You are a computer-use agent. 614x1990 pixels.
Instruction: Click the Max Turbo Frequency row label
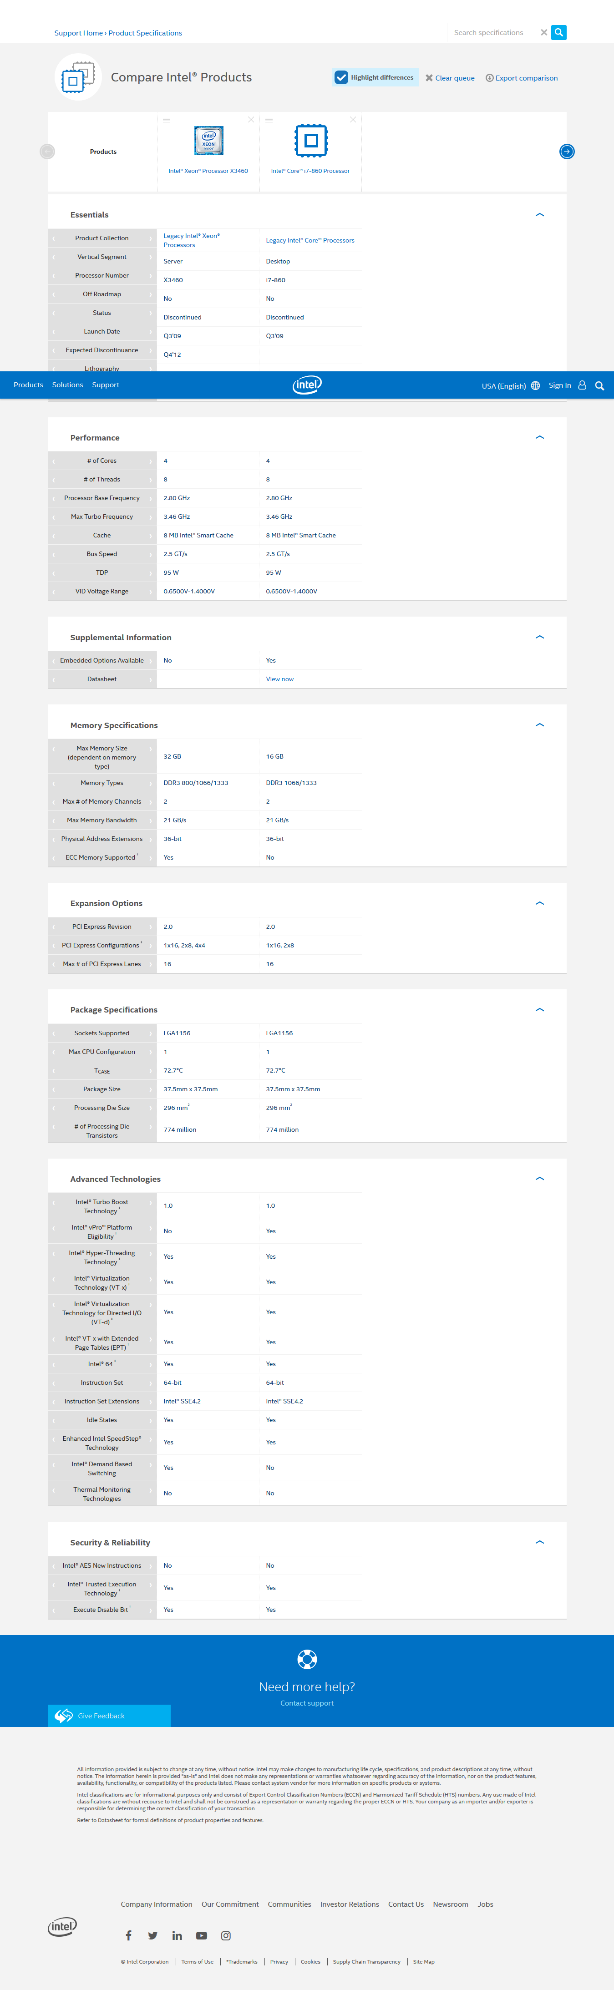(102, 517)
